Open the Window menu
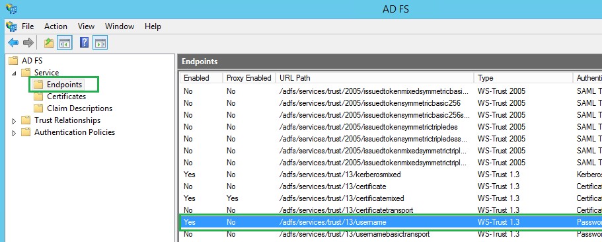This screenshot has height=242, width=602. click(x=120, y=26)
